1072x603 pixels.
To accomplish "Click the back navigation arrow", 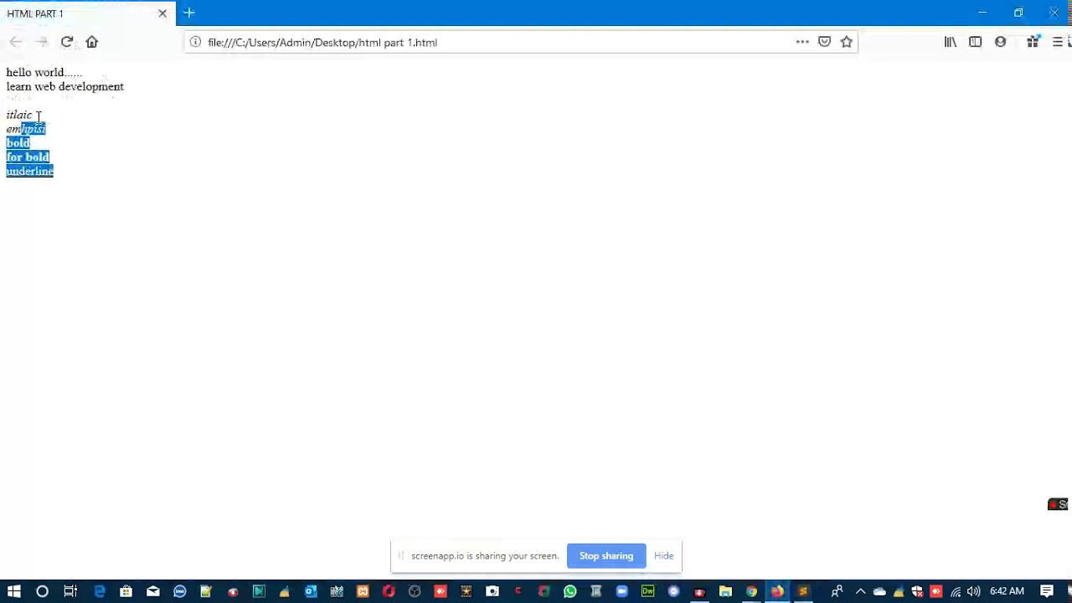I will coord(16,42).
